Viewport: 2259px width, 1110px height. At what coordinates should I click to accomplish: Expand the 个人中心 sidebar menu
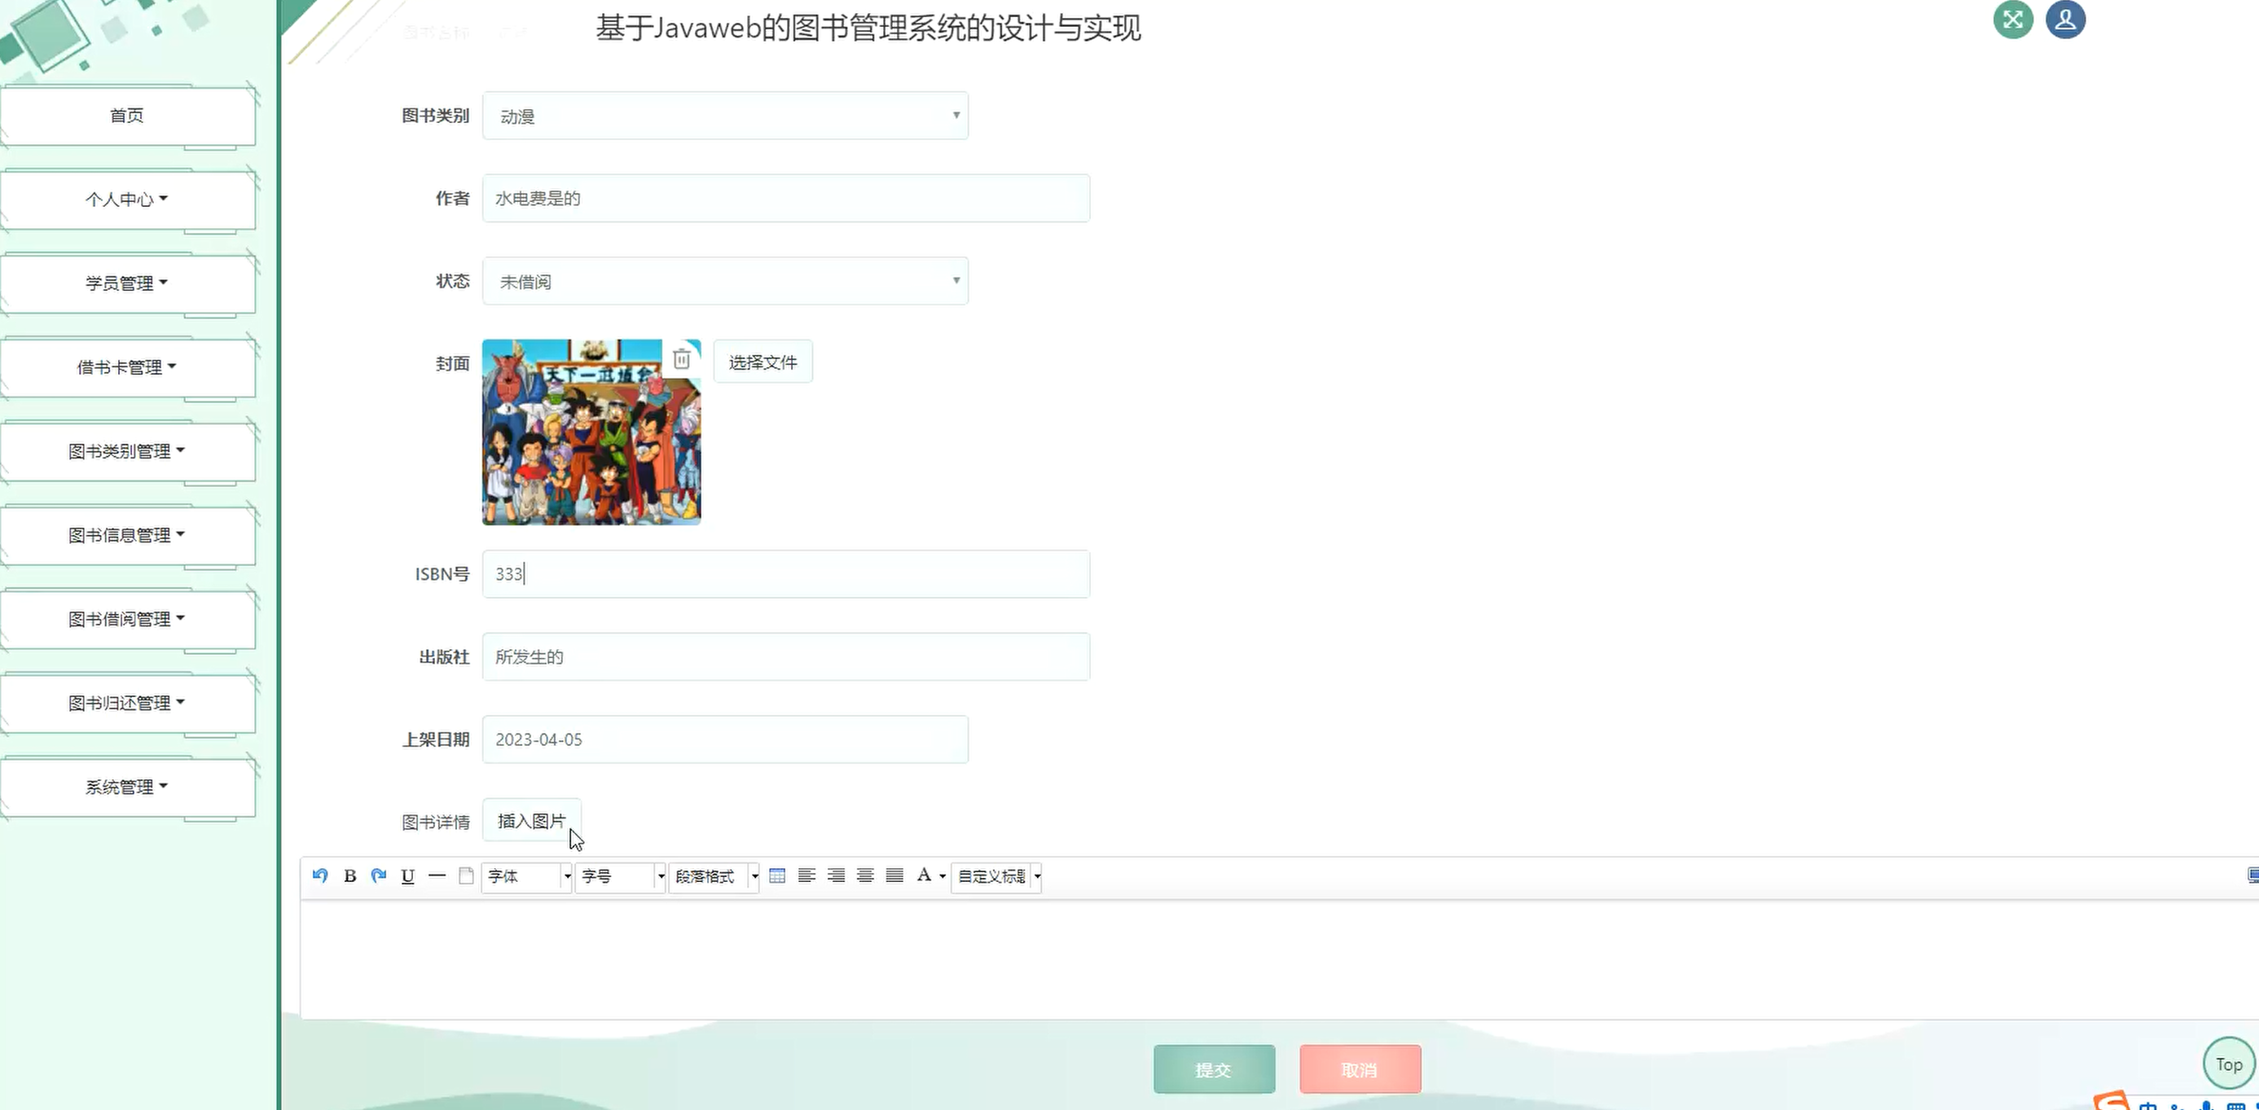coord(127,199)
